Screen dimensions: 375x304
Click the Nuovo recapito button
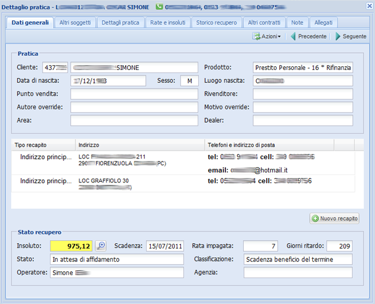click(334, 219)
